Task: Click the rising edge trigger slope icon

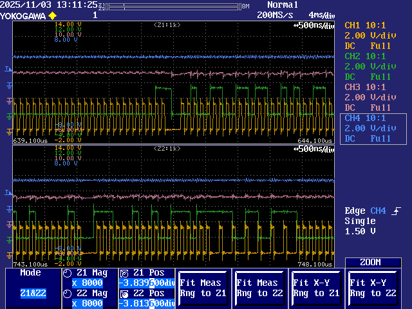Action: [395, 211]
